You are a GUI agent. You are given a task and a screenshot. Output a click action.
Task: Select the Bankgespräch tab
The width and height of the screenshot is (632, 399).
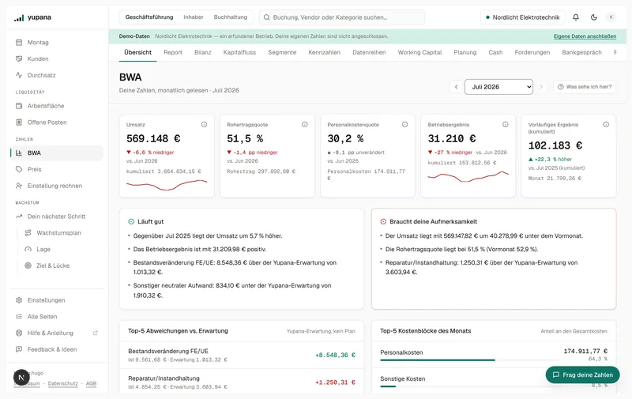click(x=581, y=52)
